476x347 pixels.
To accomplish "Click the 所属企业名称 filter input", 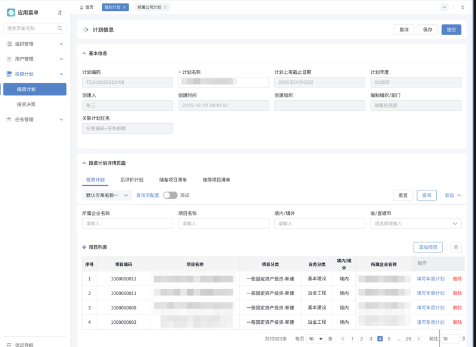I will click(x=127, y=223).
